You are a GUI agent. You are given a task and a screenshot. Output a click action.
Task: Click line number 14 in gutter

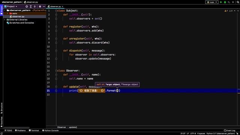pos(48,63)
